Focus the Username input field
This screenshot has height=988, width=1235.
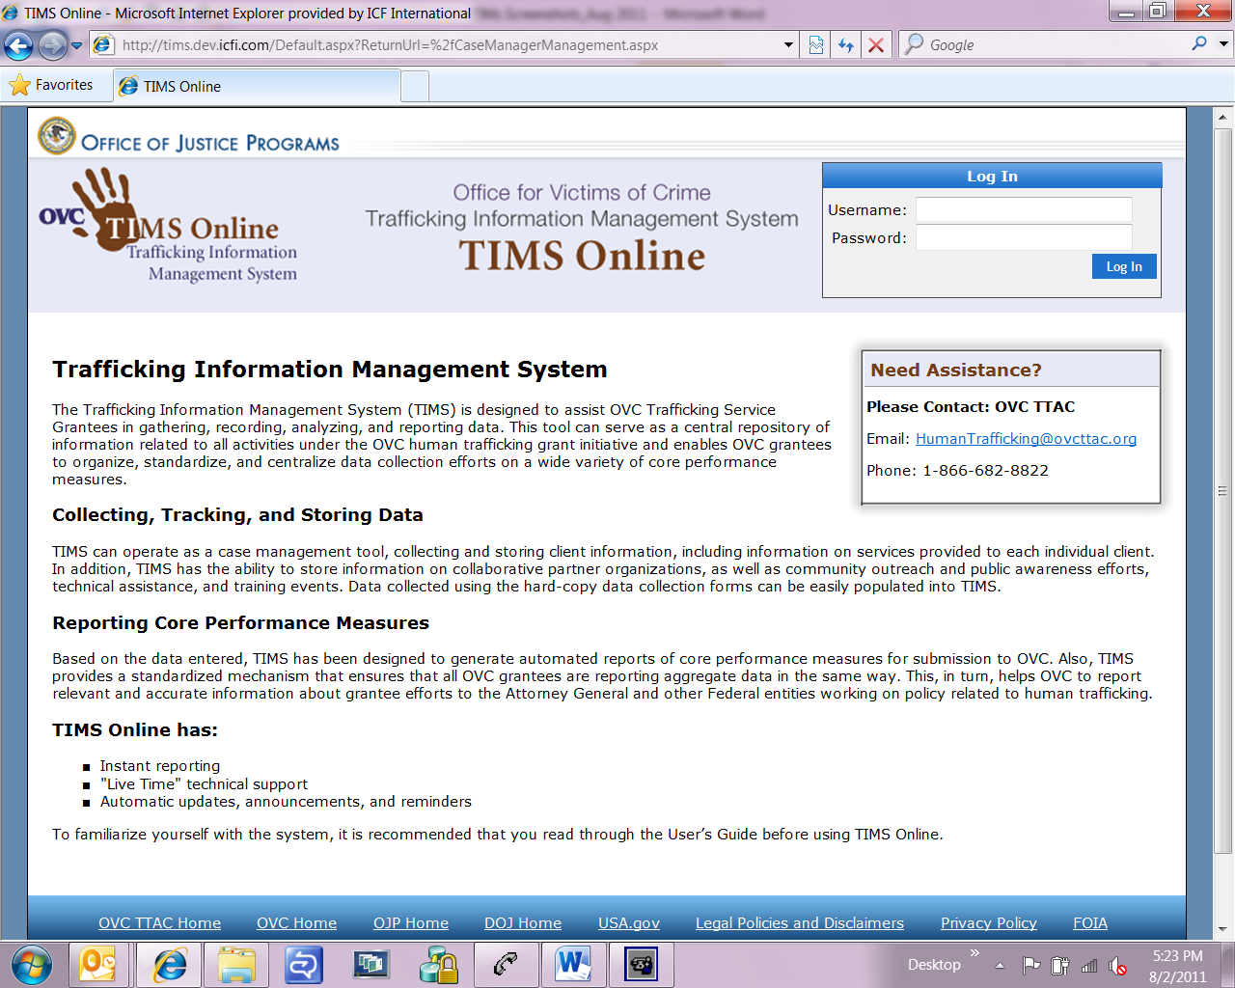(x=1024, y=210)
